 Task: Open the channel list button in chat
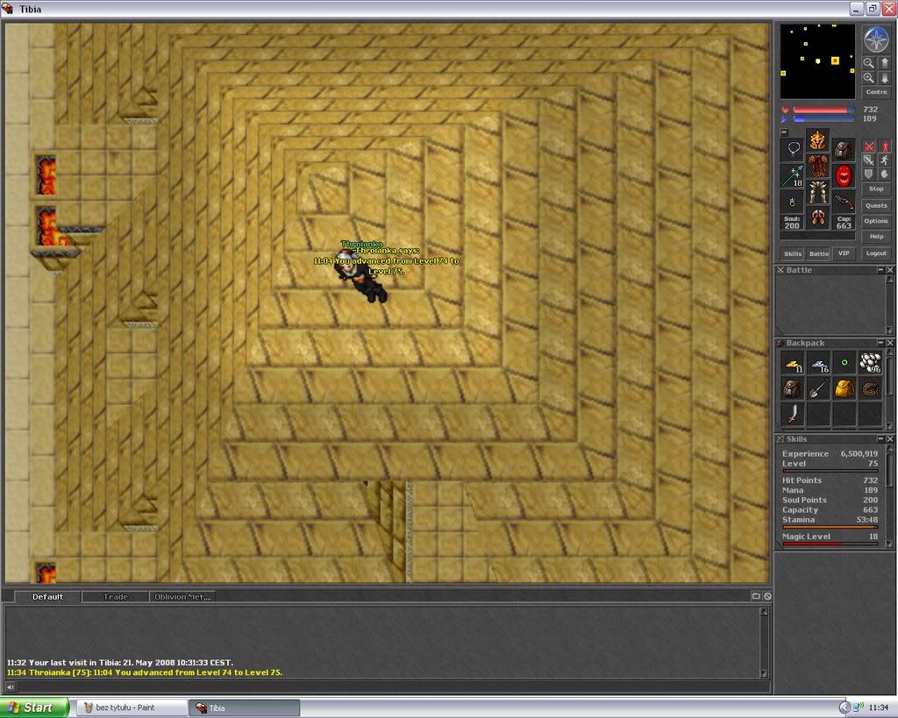click(756, 596)
